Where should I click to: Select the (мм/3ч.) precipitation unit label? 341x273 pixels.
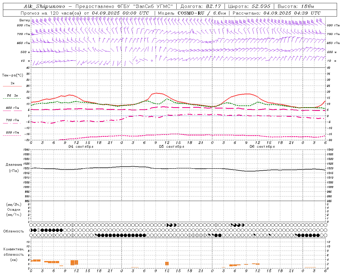(x=14, y=204)
